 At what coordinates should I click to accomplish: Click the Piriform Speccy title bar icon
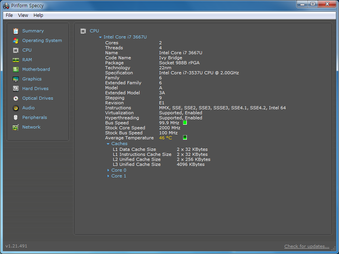point(6,6)
